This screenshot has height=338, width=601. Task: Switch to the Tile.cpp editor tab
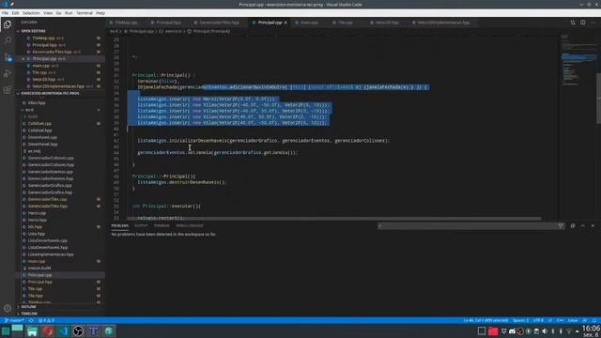(345, 23)
